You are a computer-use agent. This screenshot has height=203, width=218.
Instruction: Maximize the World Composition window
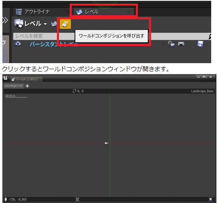204,77
